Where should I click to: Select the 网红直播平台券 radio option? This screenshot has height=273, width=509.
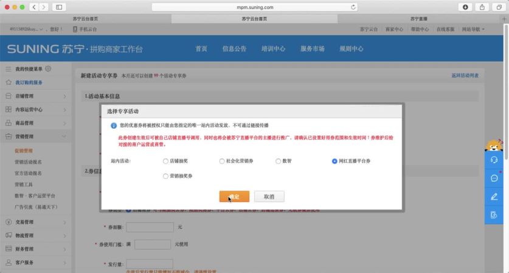(334, 161)
